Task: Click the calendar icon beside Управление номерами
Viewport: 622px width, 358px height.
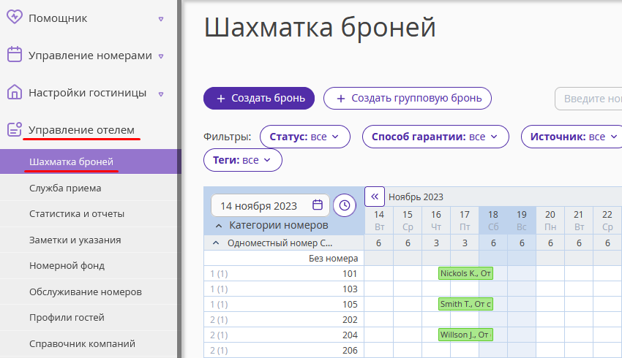Action: point(15,54)
